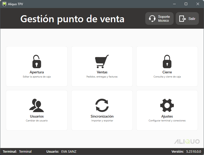Image resolution: width=204 pixels, height=155 pixels.
Task: Go to "Pedidos, entregas y facturas"
Action: (x=102, y=77)
